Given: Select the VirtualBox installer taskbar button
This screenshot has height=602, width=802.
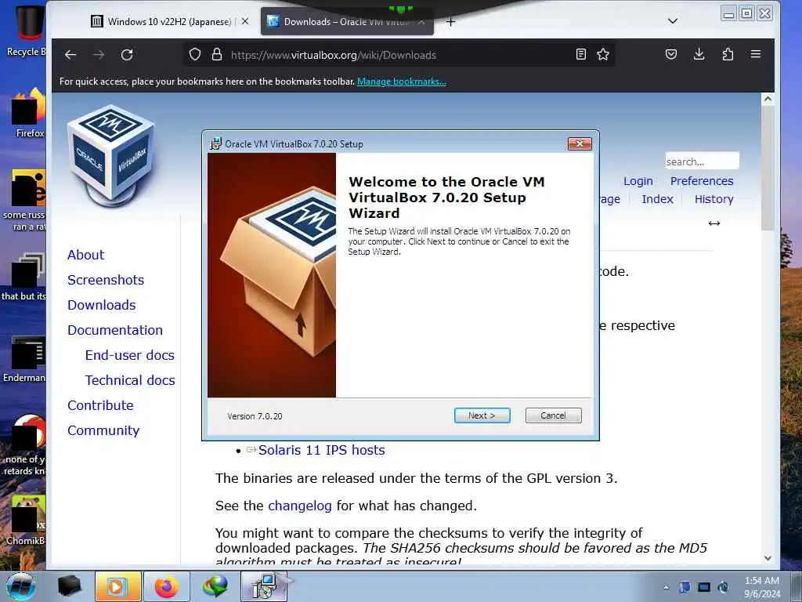Looking at the screenshot, I should coord(264,586).
